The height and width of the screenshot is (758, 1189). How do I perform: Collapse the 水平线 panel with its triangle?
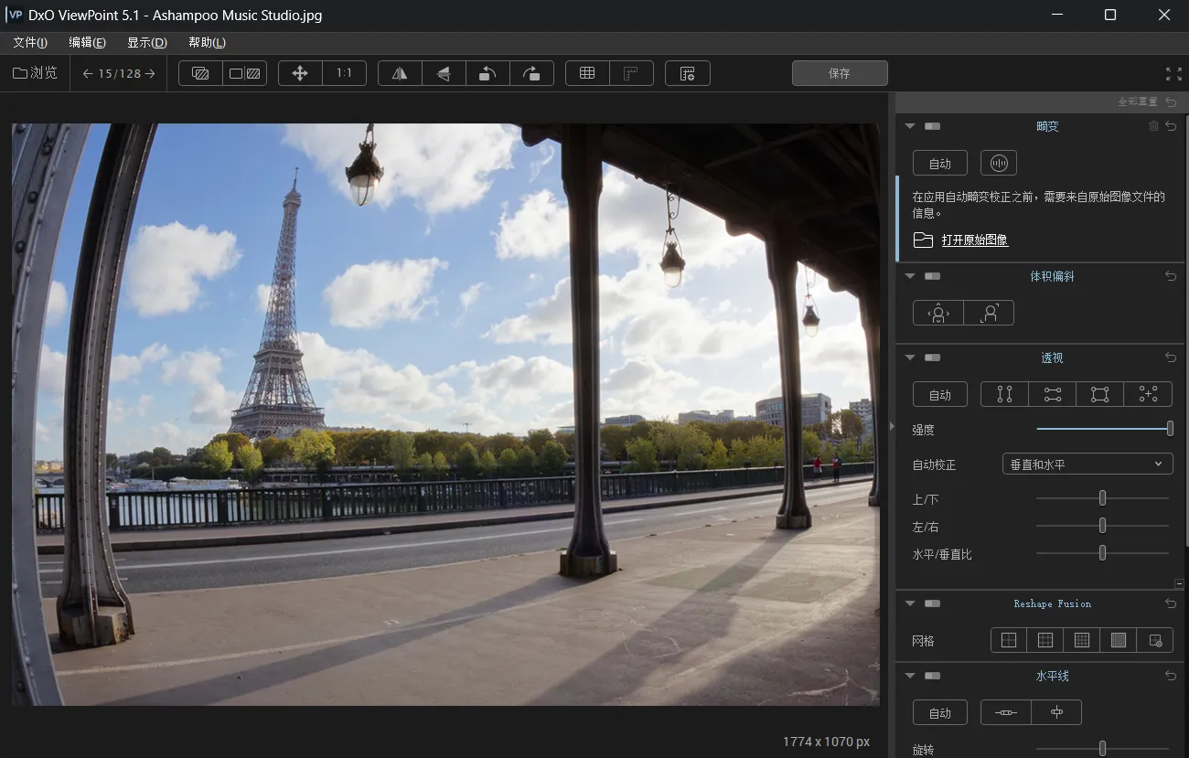pyautogui.click(x=909, y=676)
